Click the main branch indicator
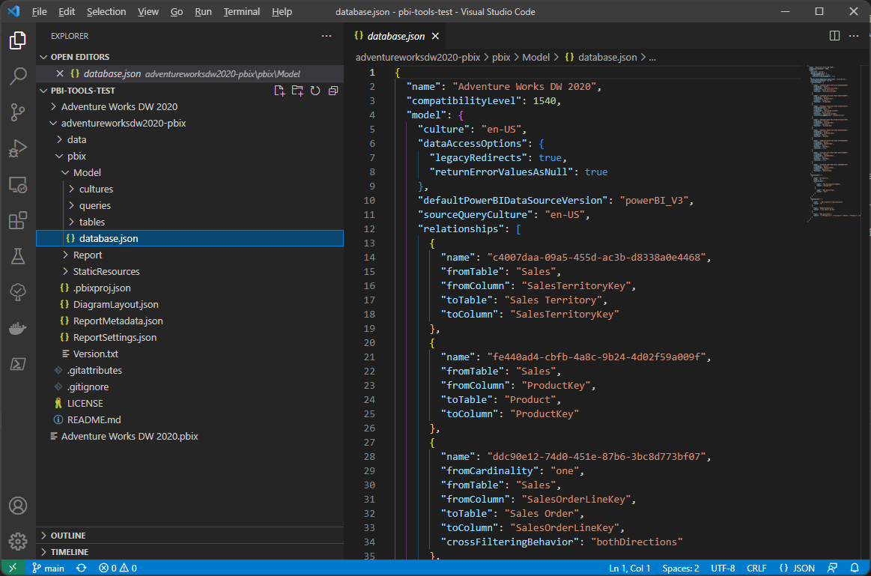 (x=49, y=568)
